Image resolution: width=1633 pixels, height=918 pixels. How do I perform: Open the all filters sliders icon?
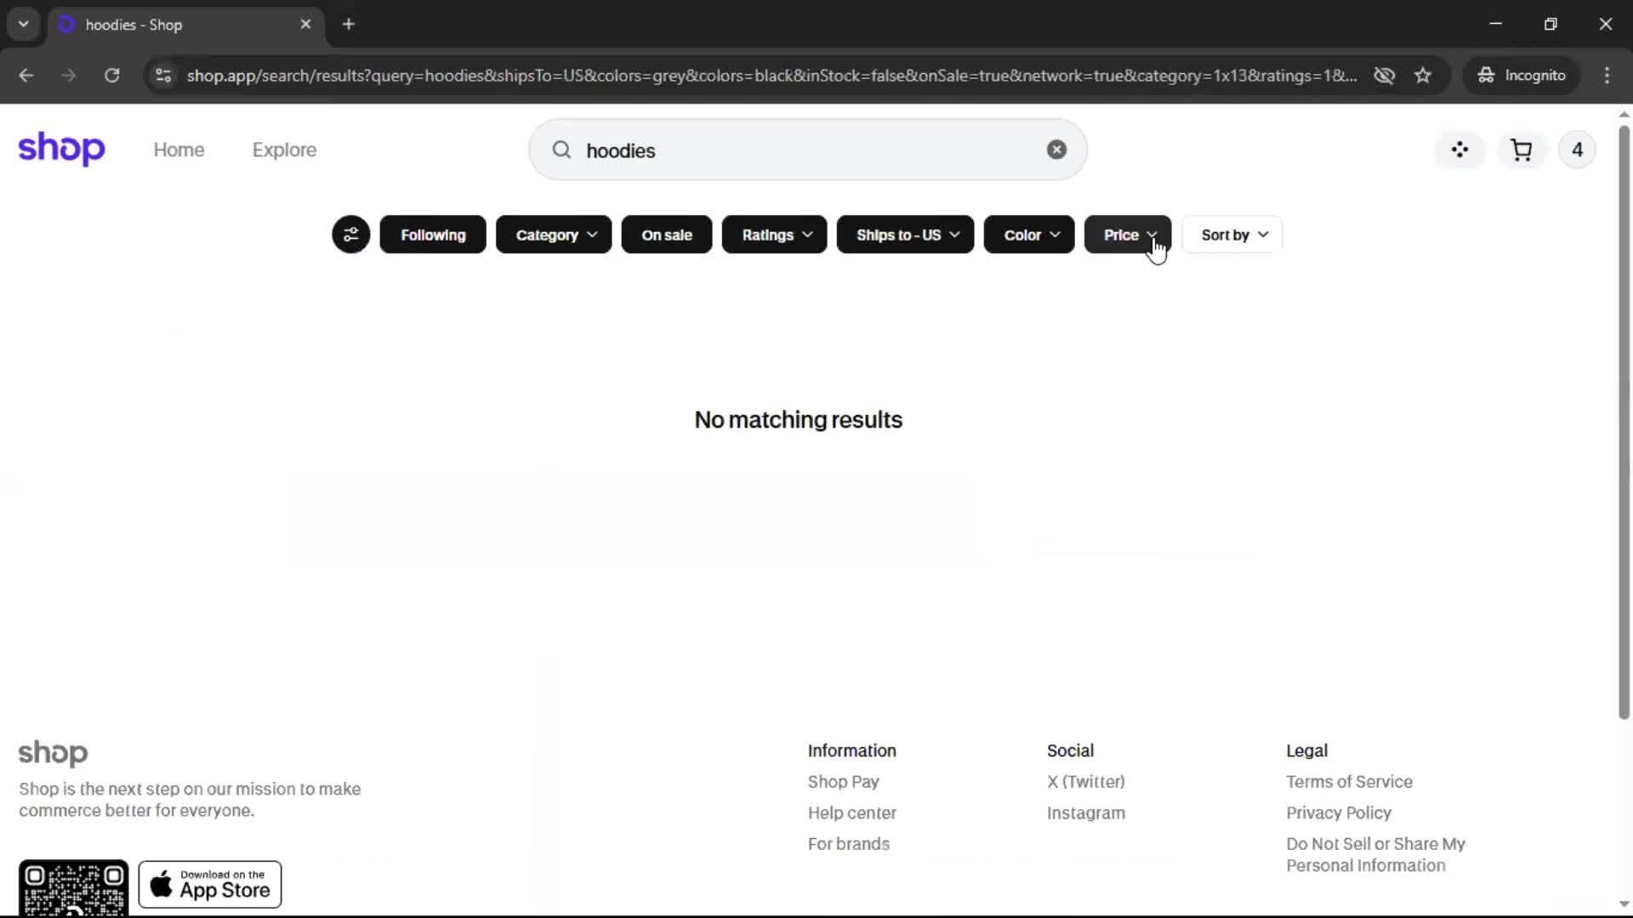click(350, 235)
